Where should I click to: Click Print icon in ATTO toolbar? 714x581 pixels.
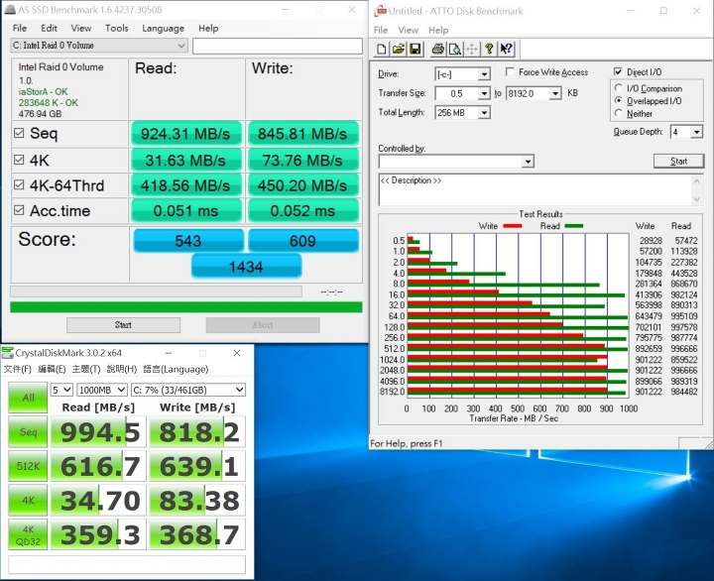click(x=437, y=49)
